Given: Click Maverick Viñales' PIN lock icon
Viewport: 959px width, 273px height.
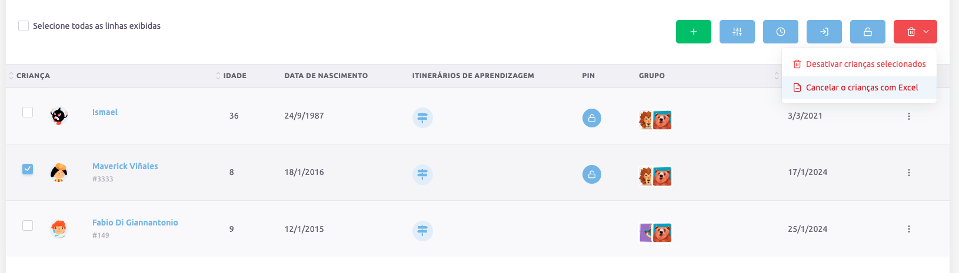Looking at the screenshot, I should 591,174.
